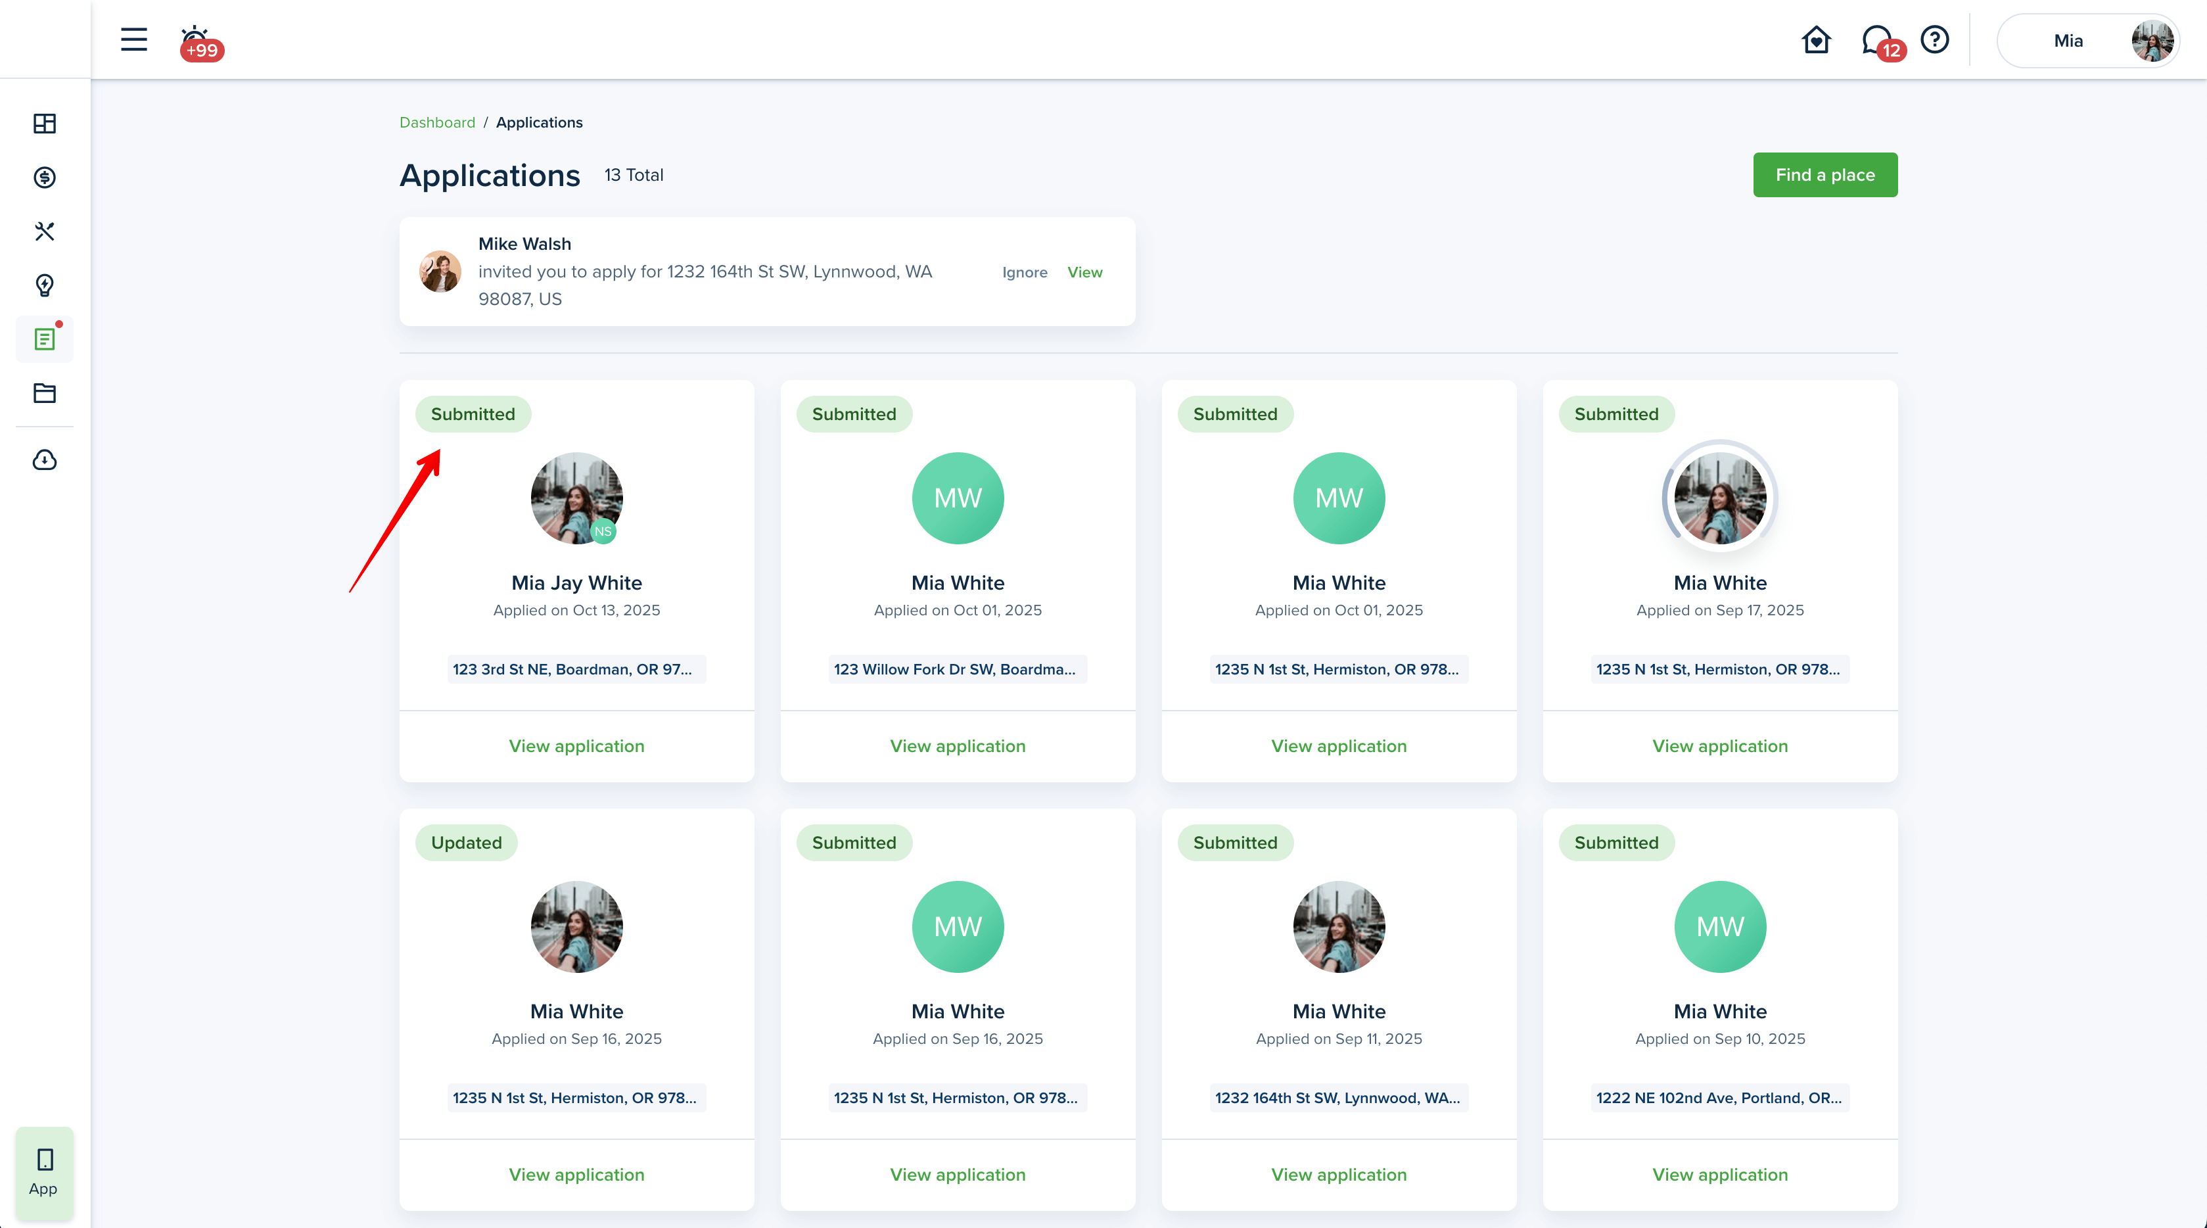Click the lightbulb icon in sidebar
The image size is (2207, 1228).
[x=45, y=285]
